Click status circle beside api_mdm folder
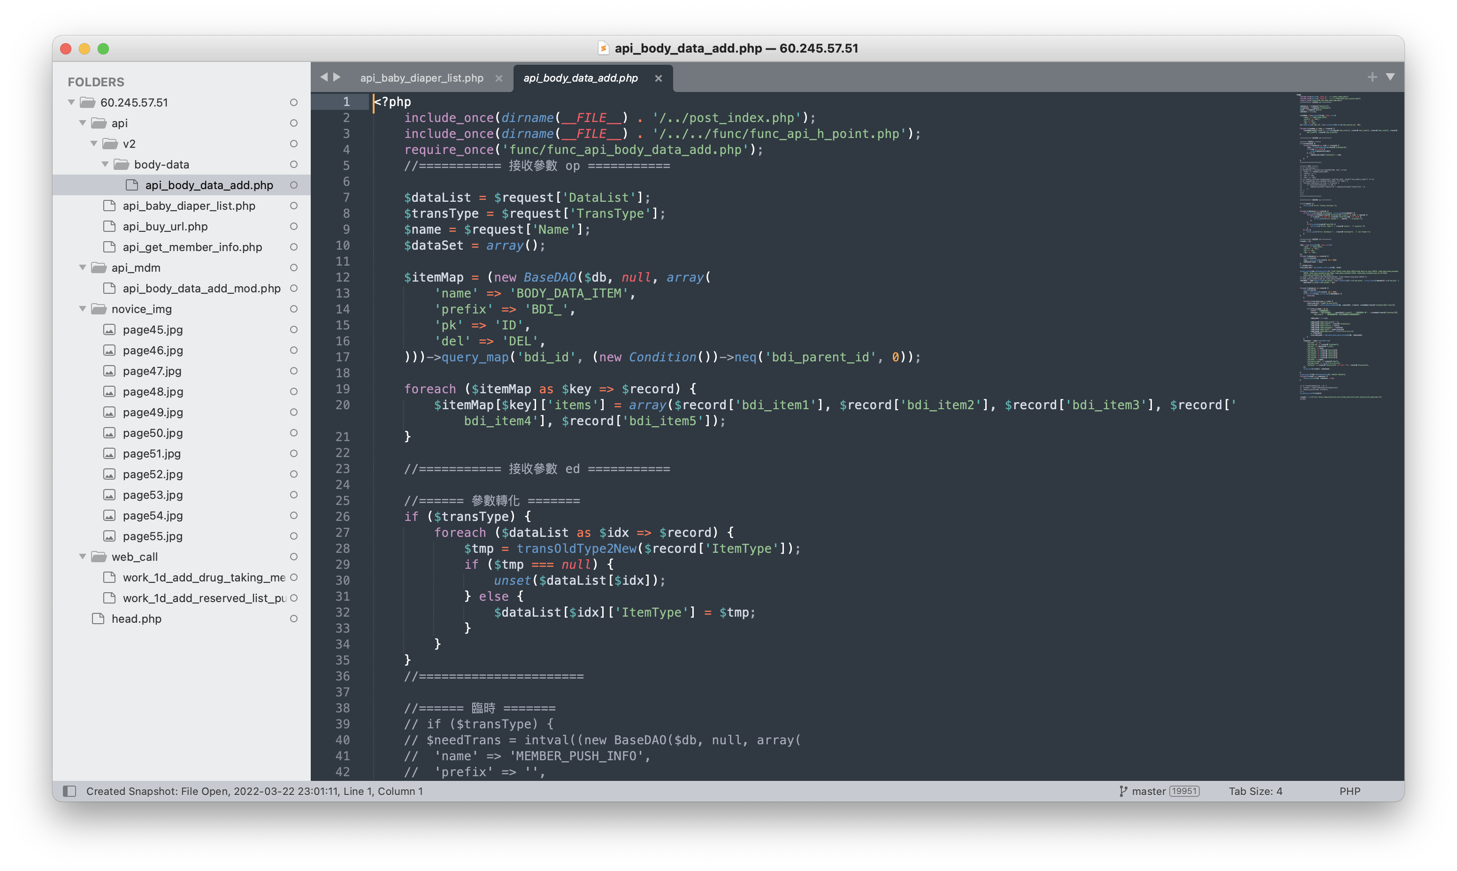The image size is (1457, 871). 293,267
